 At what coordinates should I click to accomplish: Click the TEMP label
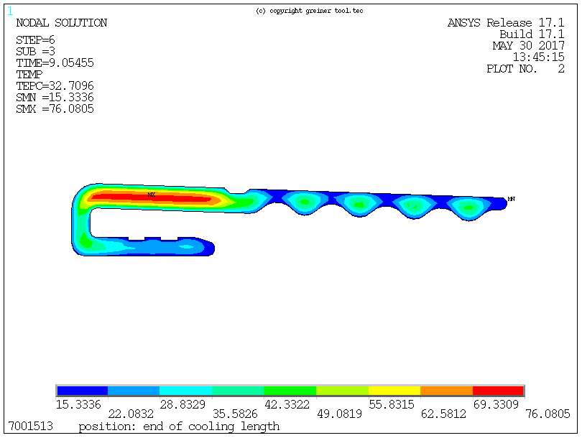tap(29, 74)
